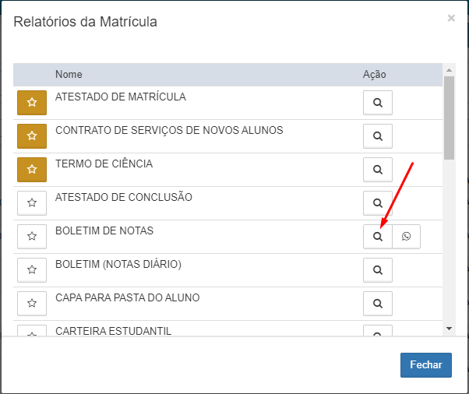Preview the BOLETIM (NOTAS DIÁRIO) report

378,270
